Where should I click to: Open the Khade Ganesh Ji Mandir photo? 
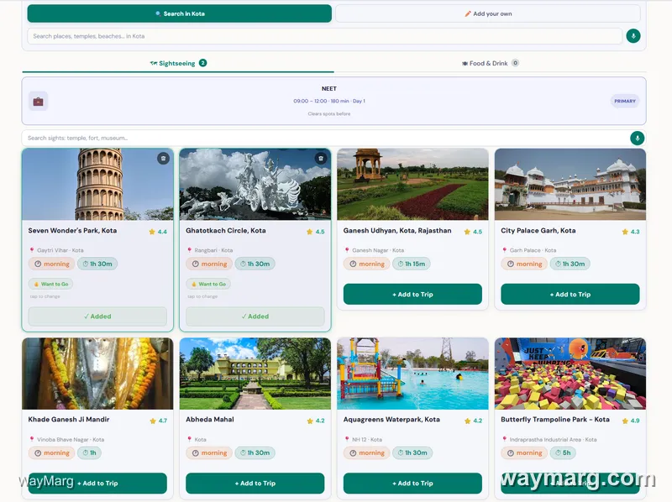pyautogui.click(x=97, y=374)
